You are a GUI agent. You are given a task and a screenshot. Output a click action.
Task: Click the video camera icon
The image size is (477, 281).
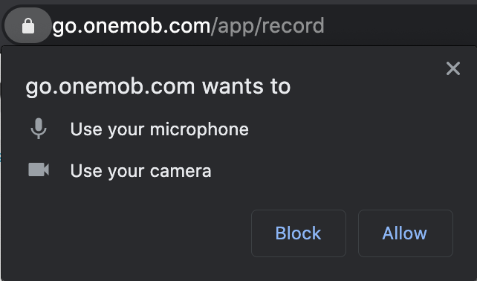[x=39, y=169]
